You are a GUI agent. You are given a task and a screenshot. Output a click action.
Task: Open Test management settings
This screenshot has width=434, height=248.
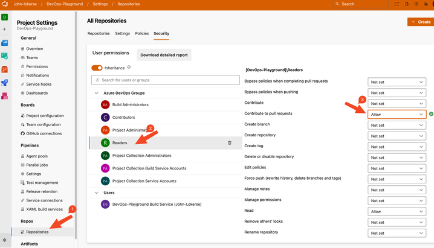[x=42, y=183]
